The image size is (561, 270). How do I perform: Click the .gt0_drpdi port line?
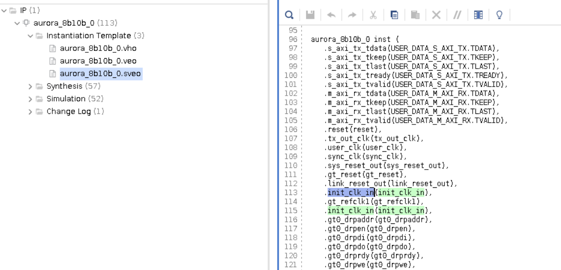pos(370,238)
